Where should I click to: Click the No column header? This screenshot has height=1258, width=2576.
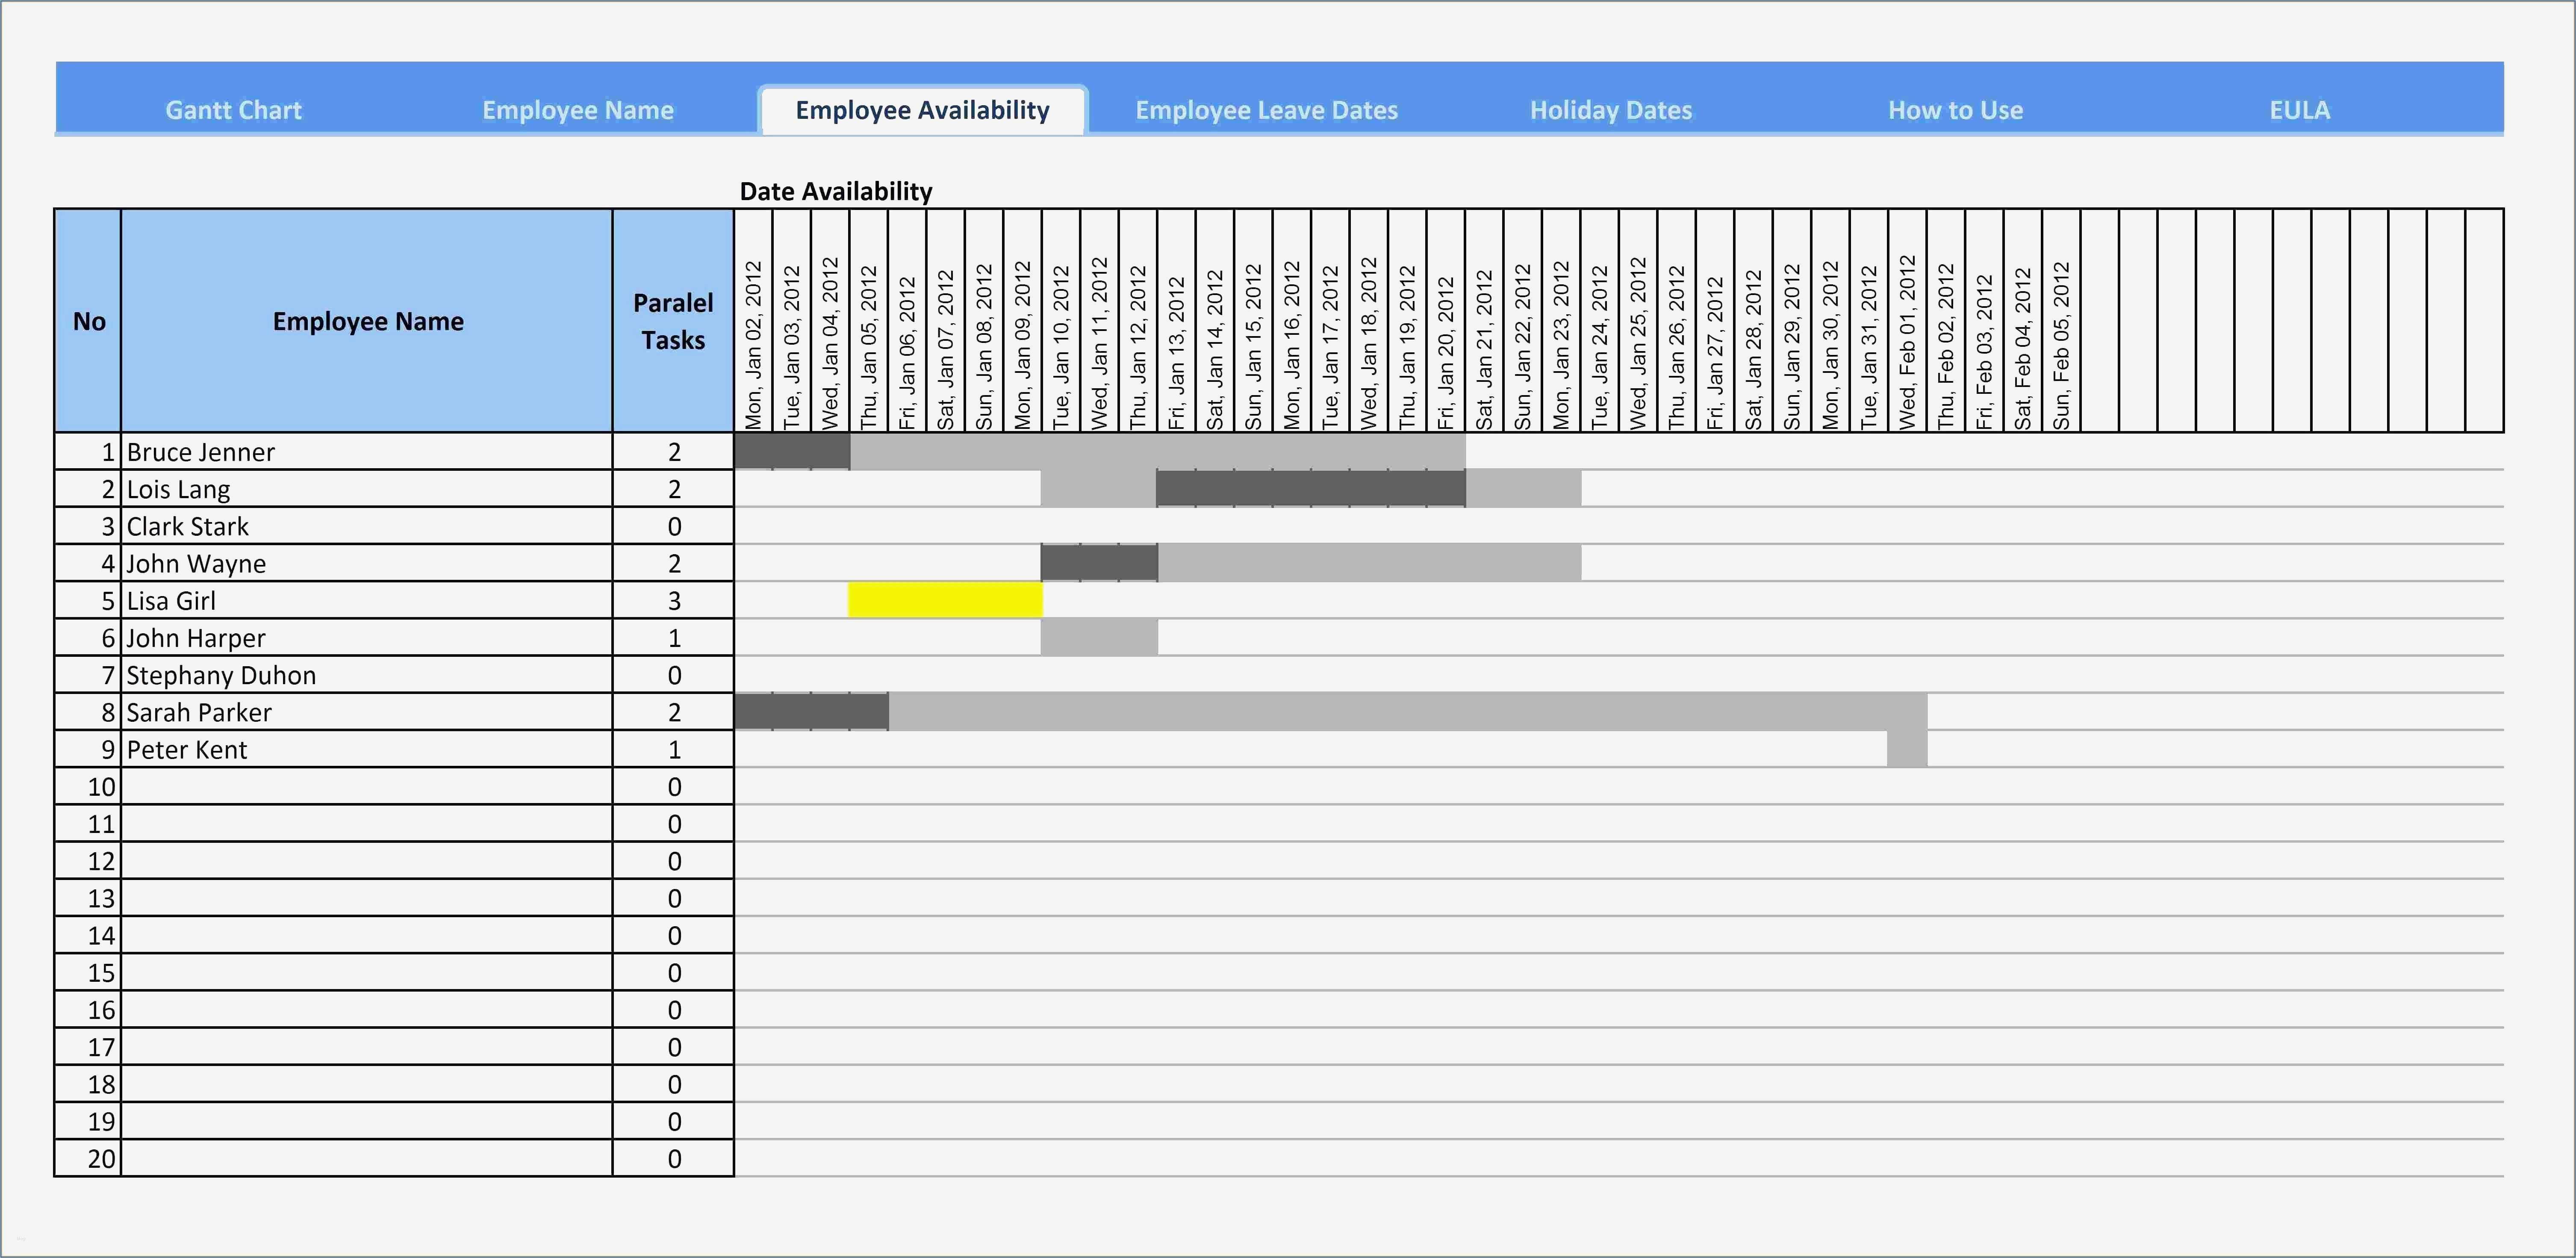point(88,321)
